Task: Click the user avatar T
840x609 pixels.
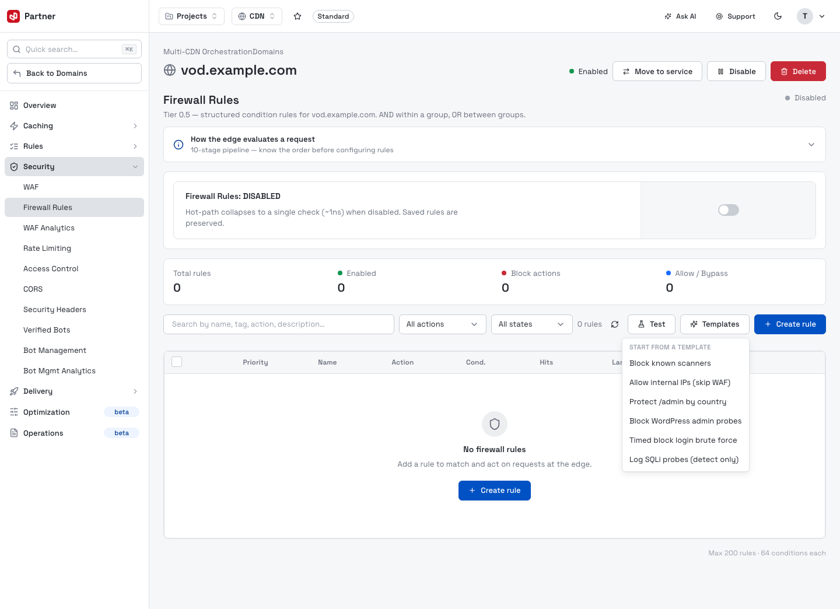Action: point(805,16)
